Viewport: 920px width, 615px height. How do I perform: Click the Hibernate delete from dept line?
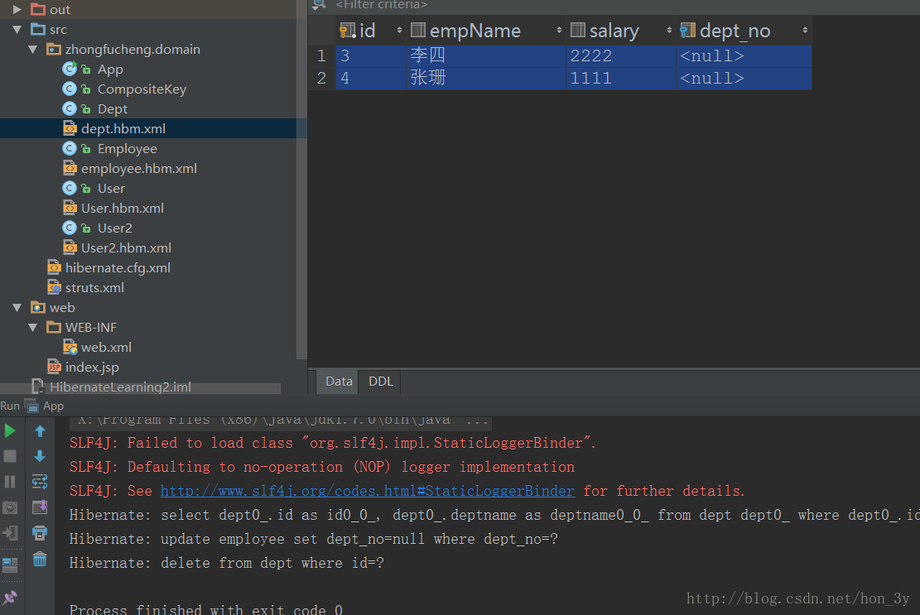226,564
